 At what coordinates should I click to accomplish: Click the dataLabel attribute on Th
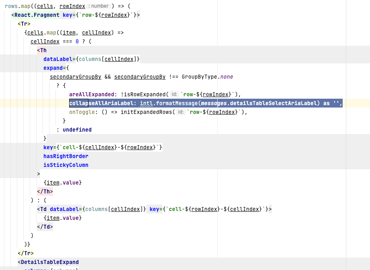point(57,59)
